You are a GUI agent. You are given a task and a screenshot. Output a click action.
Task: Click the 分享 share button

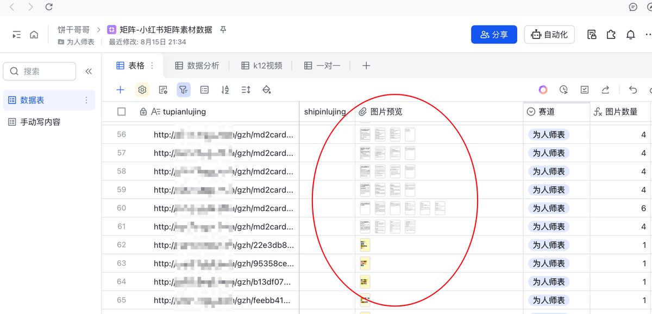click(x=494, y=34)
